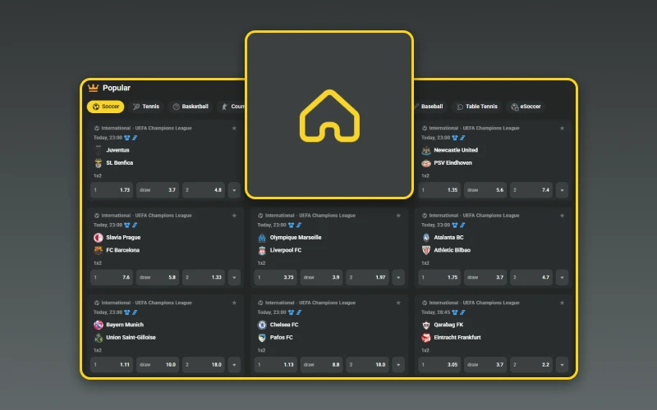Click the Chelsea FC team logo
657x410 pixels.
pos(262,325)
